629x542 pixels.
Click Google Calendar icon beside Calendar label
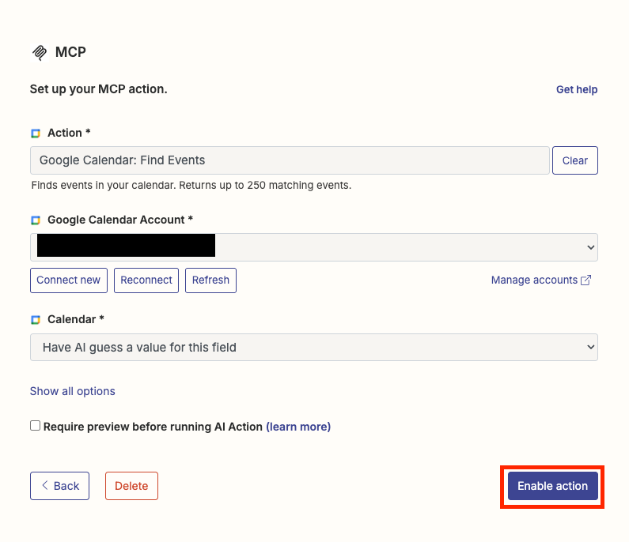click(x=36, y=320)
